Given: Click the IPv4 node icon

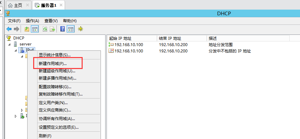Looking at the screenshot, I should click(22, 50).
